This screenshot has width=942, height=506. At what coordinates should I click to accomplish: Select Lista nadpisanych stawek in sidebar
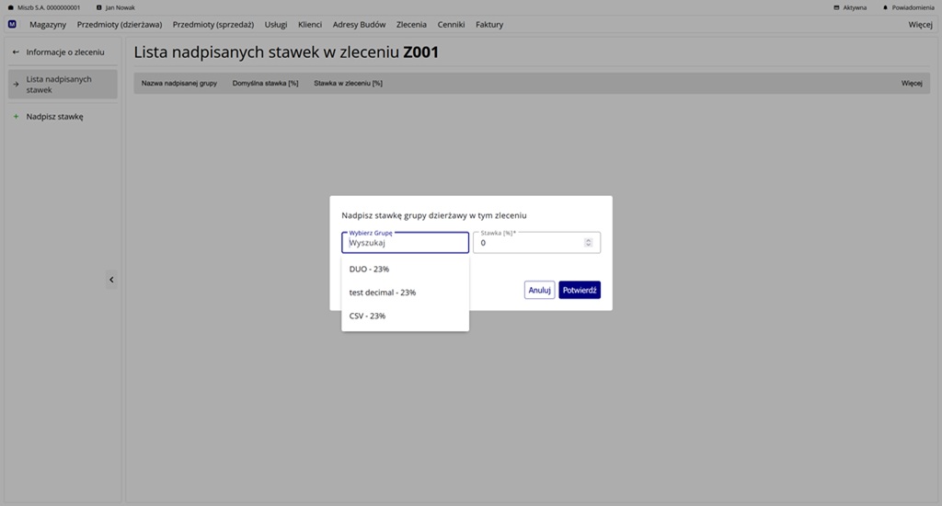click(x=63, y=85)
